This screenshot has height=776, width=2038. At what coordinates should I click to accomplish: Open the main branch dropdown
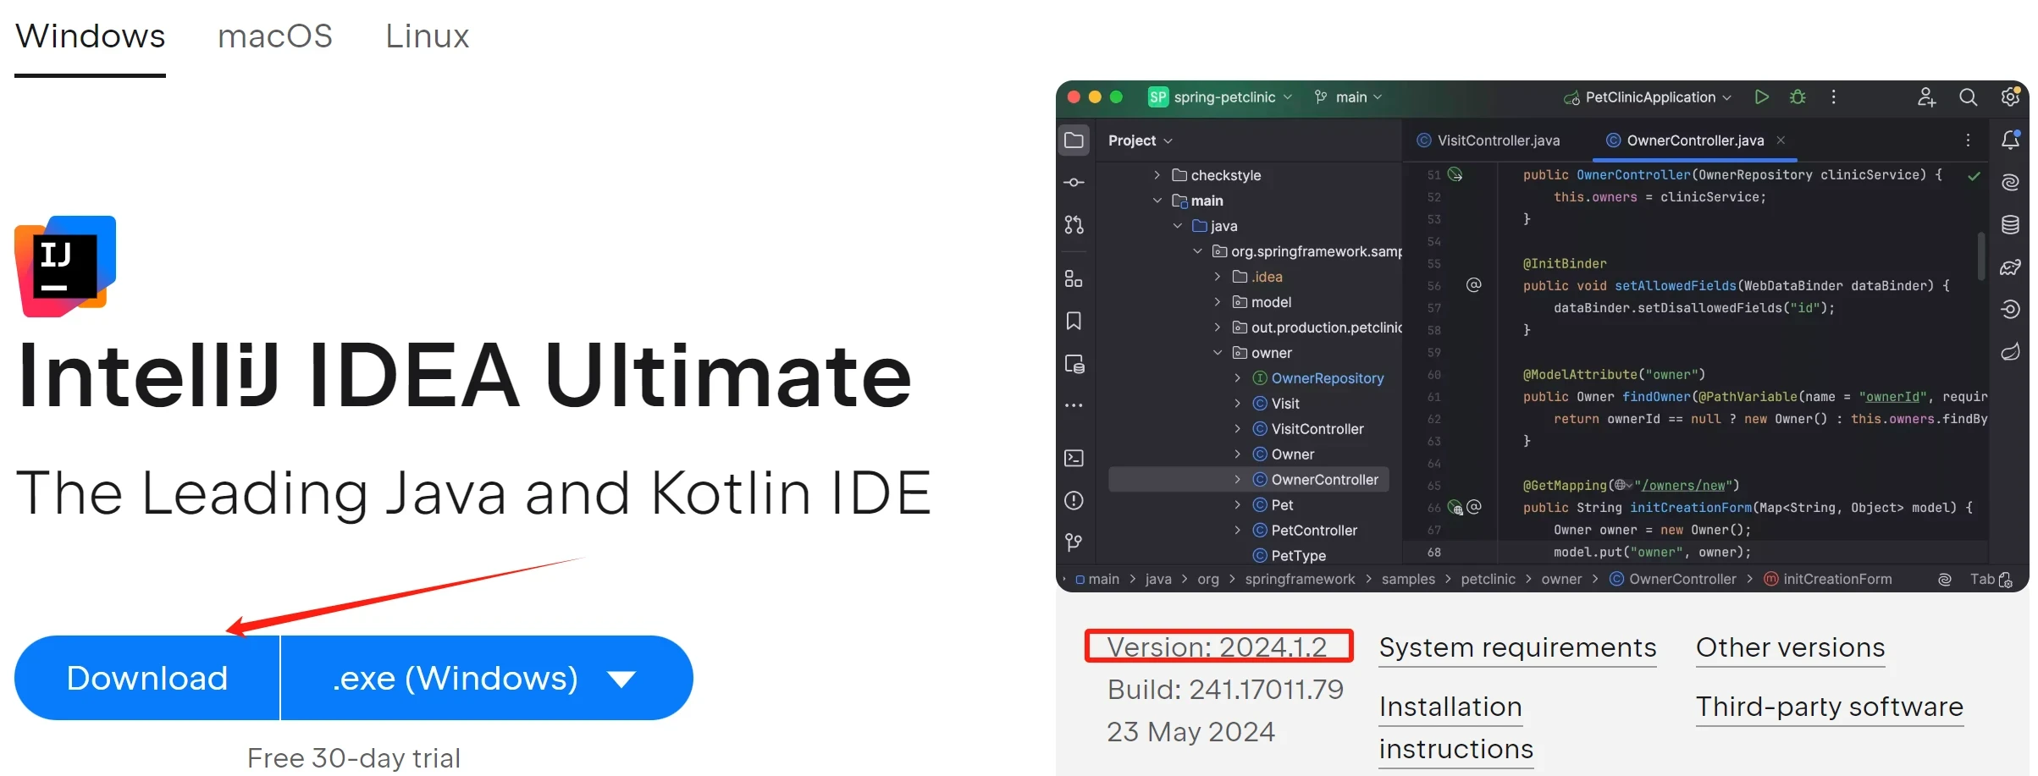pos(1349,97)
